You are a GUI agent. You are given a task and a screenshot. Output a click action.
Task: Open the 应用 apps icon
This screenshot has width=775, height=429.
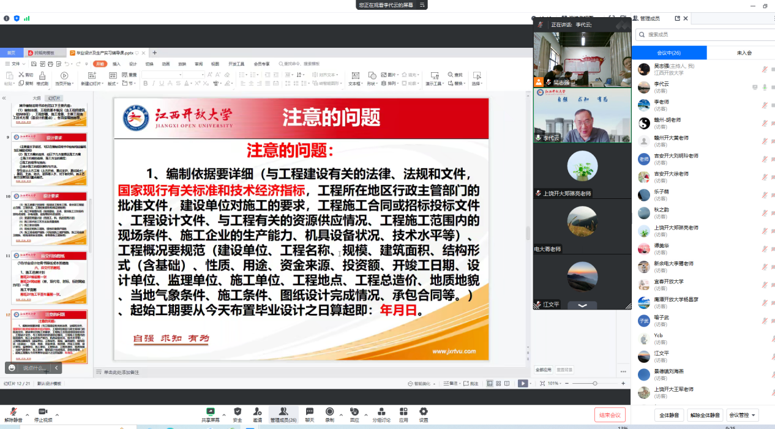[403, 412]
